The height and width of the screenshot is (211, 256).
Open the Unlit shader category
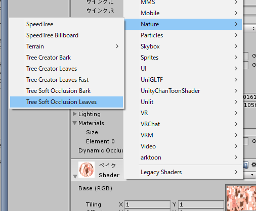183,102
